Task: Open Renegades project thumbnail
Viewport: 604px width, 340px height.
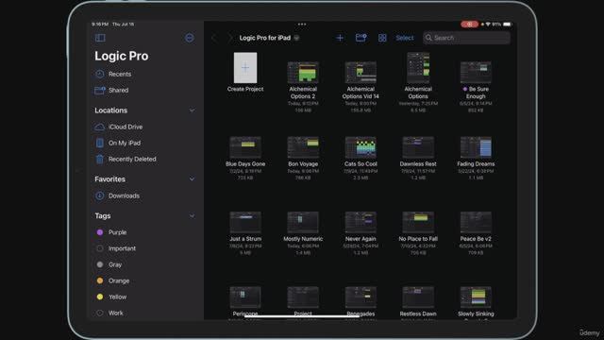Action: coord(361,297)
